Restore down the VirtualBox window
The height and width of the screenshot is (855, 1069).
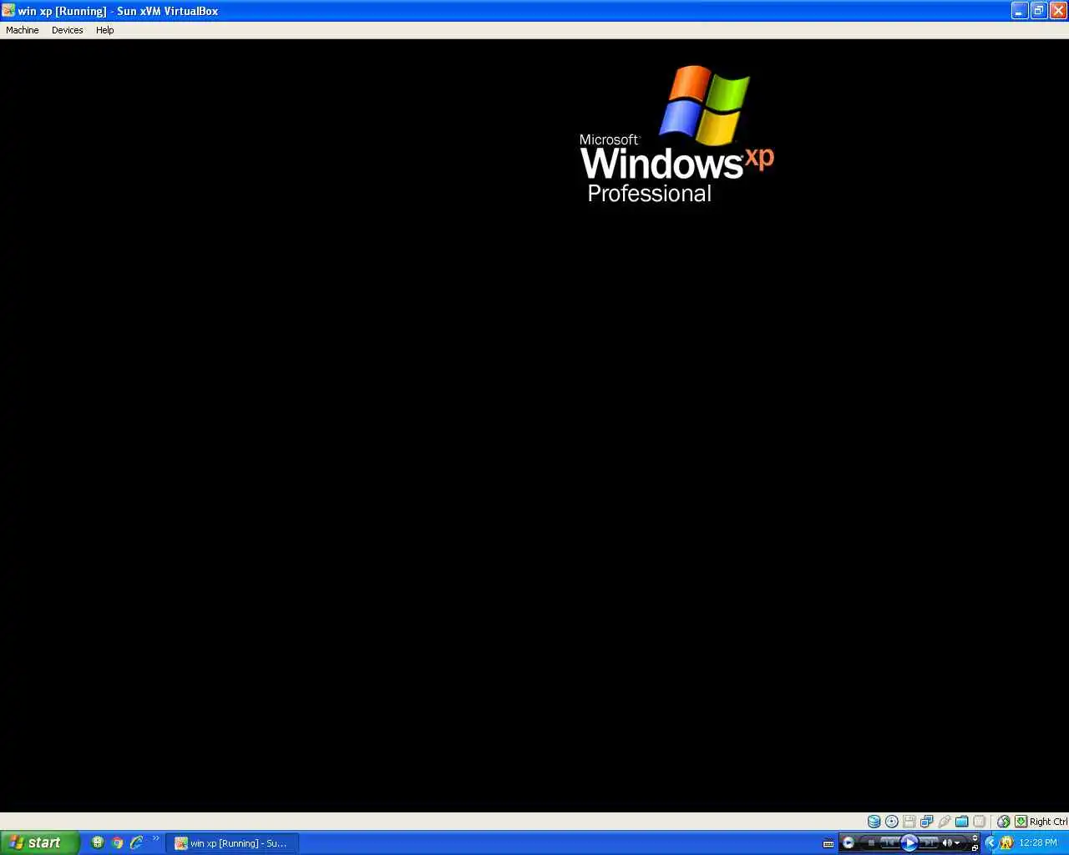(x=1039, y=11)
